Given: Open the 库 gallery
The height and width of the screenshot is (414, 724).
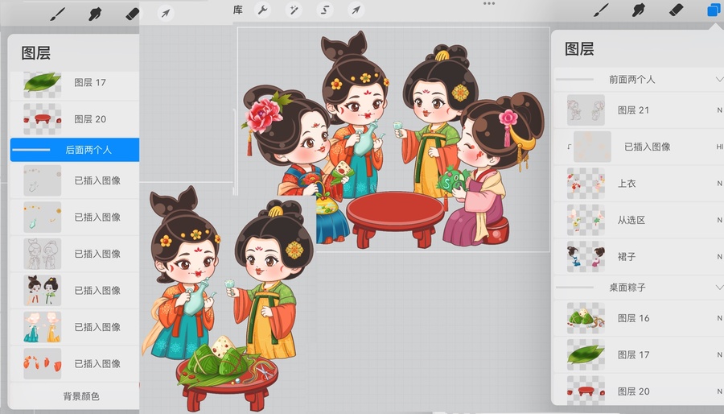Looking at the screenshot, I should click(x=238, y=10).
